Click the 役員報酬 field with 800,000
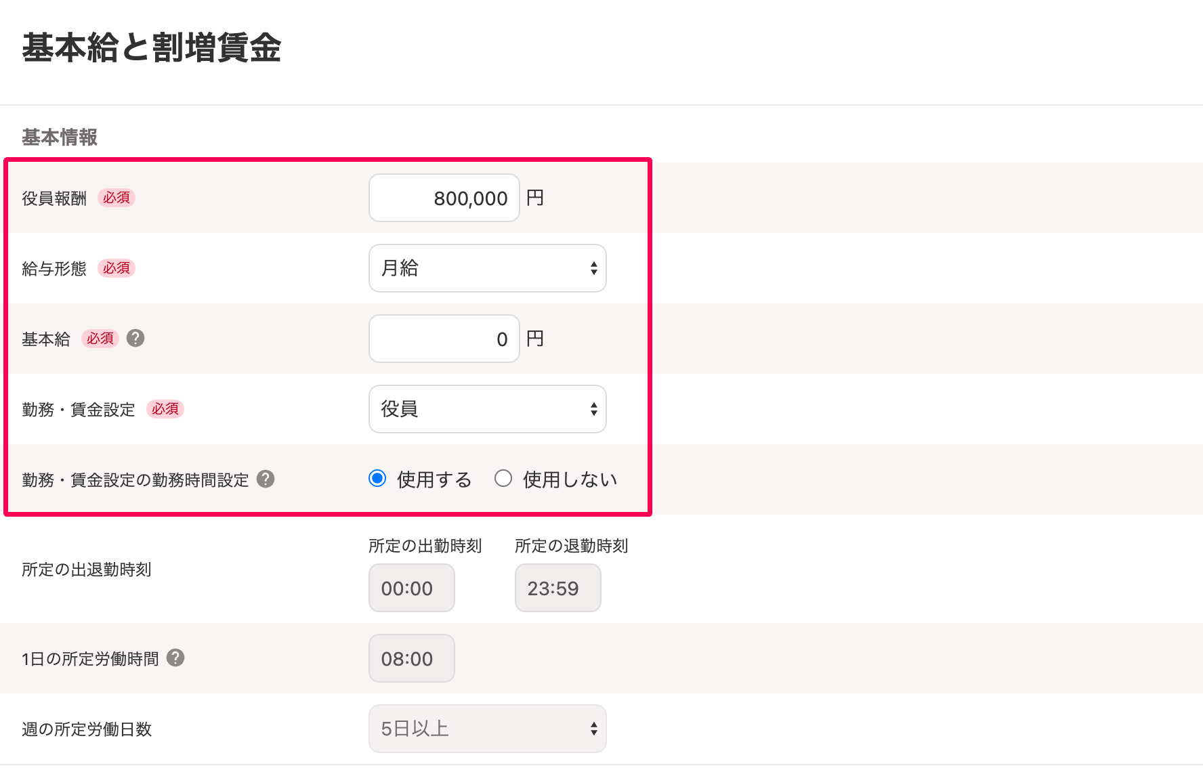Screen dimensions: 1203x772 coord(444,198)
